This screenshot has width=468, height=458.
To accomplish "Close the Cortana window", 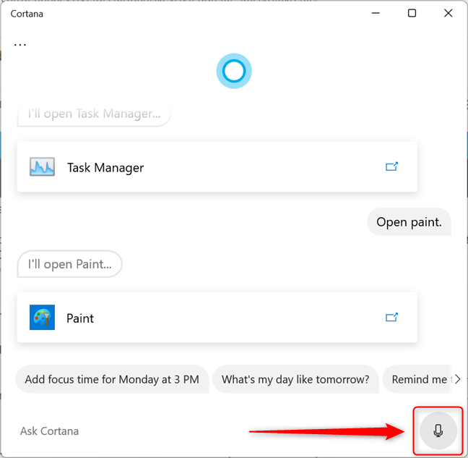I will click(448, 13).
